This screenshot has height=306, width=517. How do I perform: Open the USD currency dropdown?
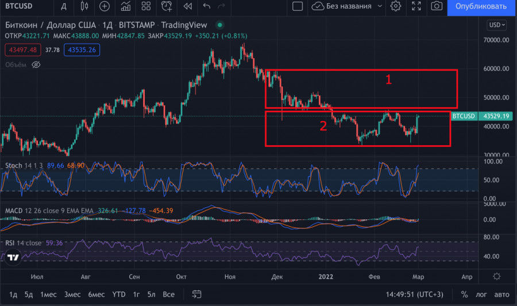click(496, 25)
